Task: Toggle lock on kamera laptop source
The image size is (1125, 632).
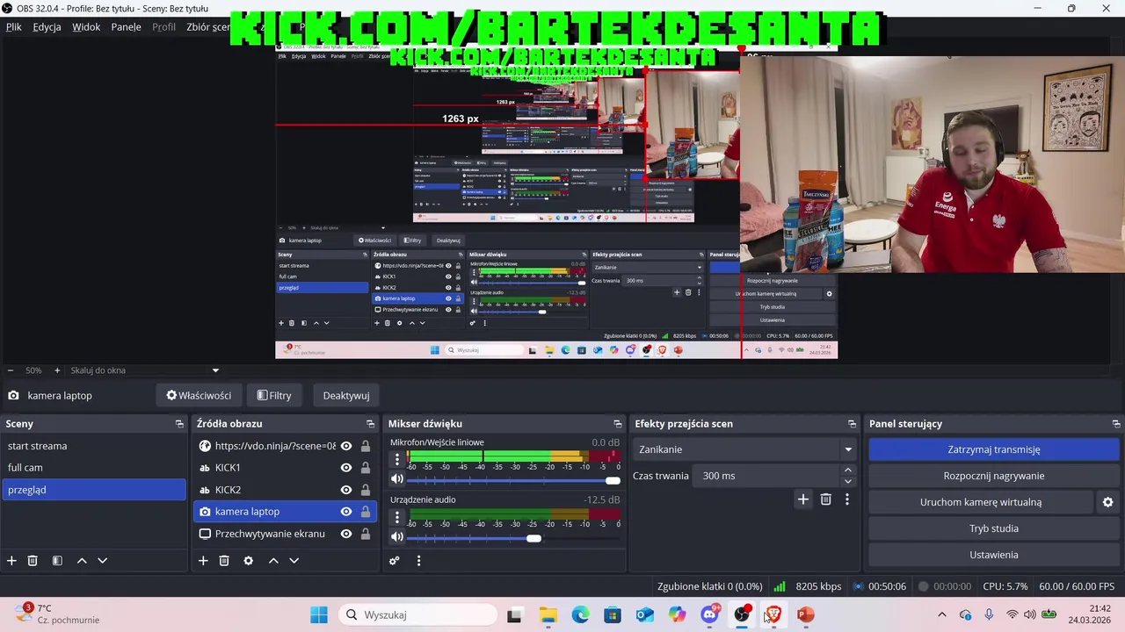Action: click(366, 512)
